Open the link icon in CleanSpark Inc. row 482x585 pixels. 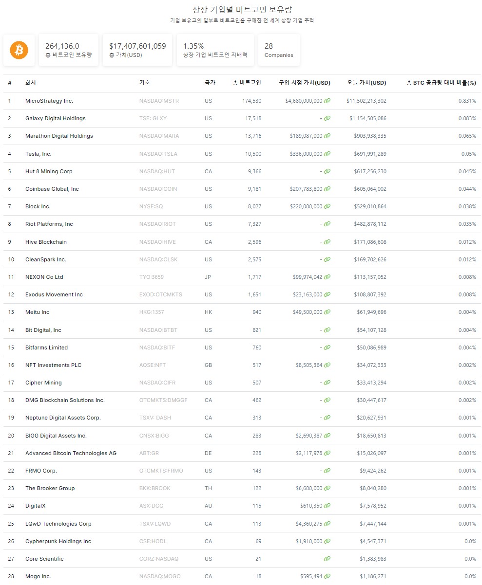point(327,259)
